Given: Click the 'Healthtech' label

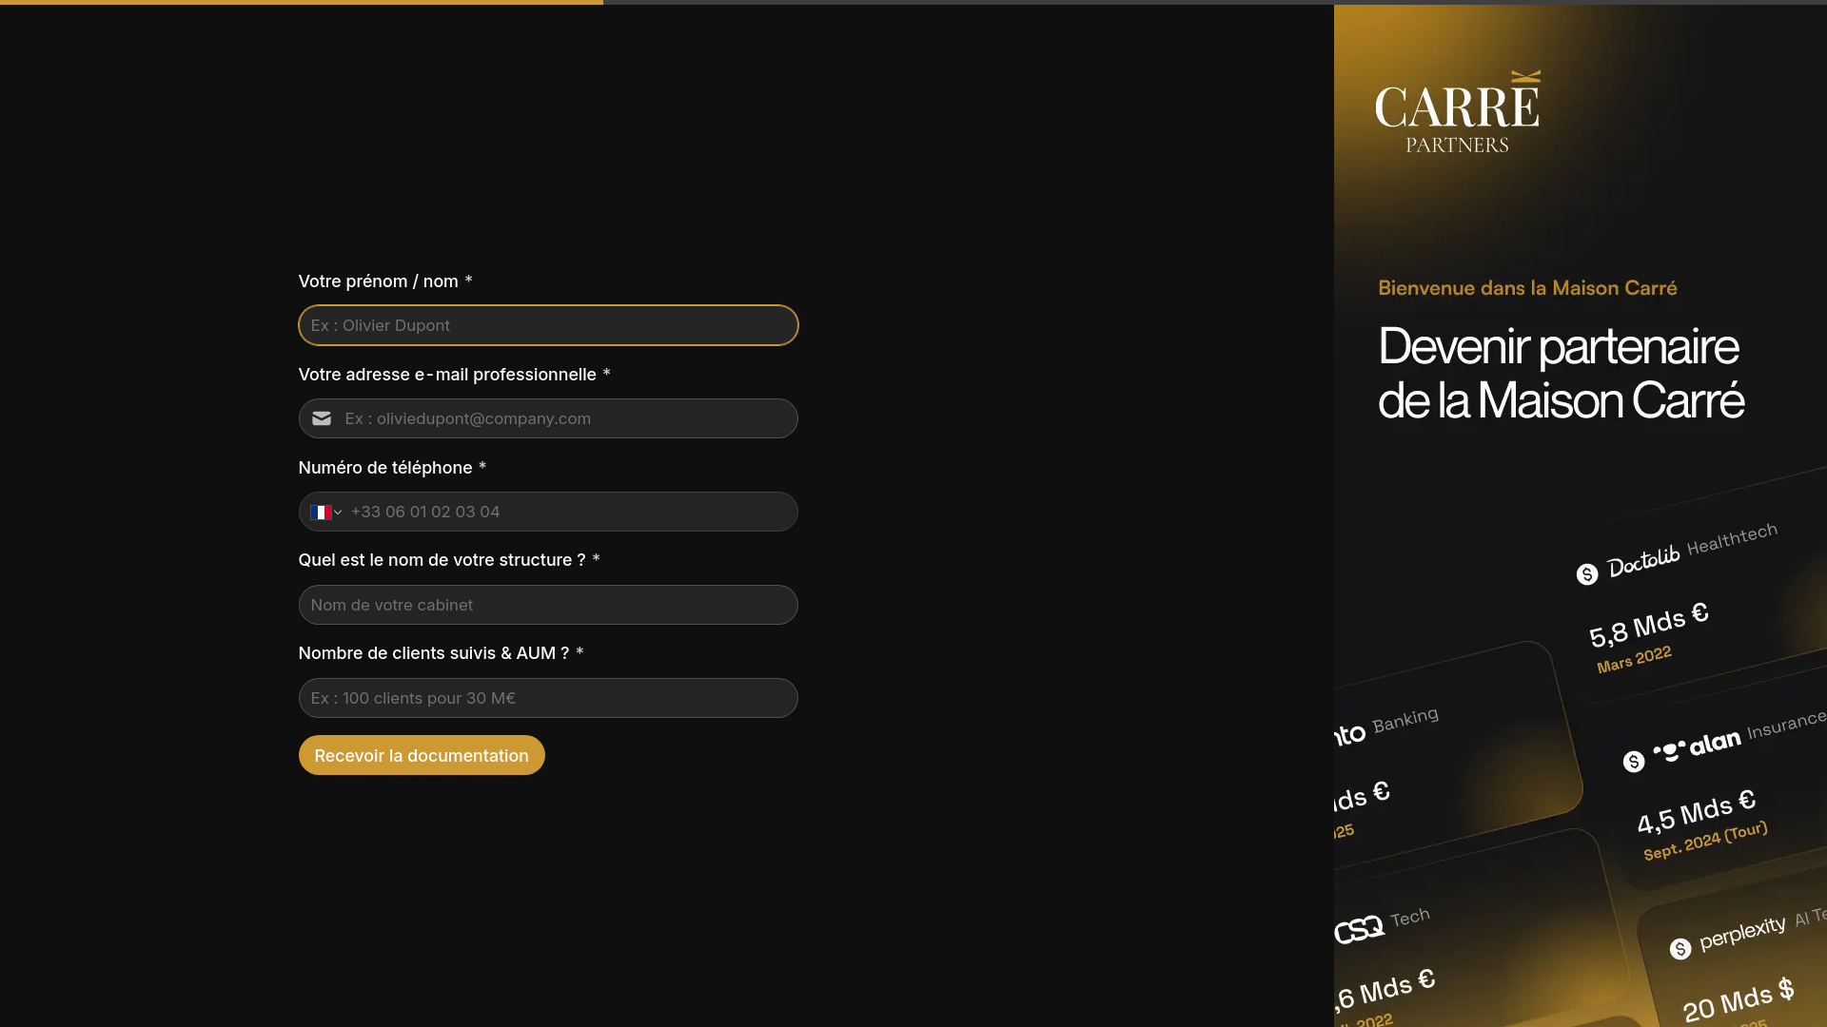Looking at the screenshot, I should 1732,538.
